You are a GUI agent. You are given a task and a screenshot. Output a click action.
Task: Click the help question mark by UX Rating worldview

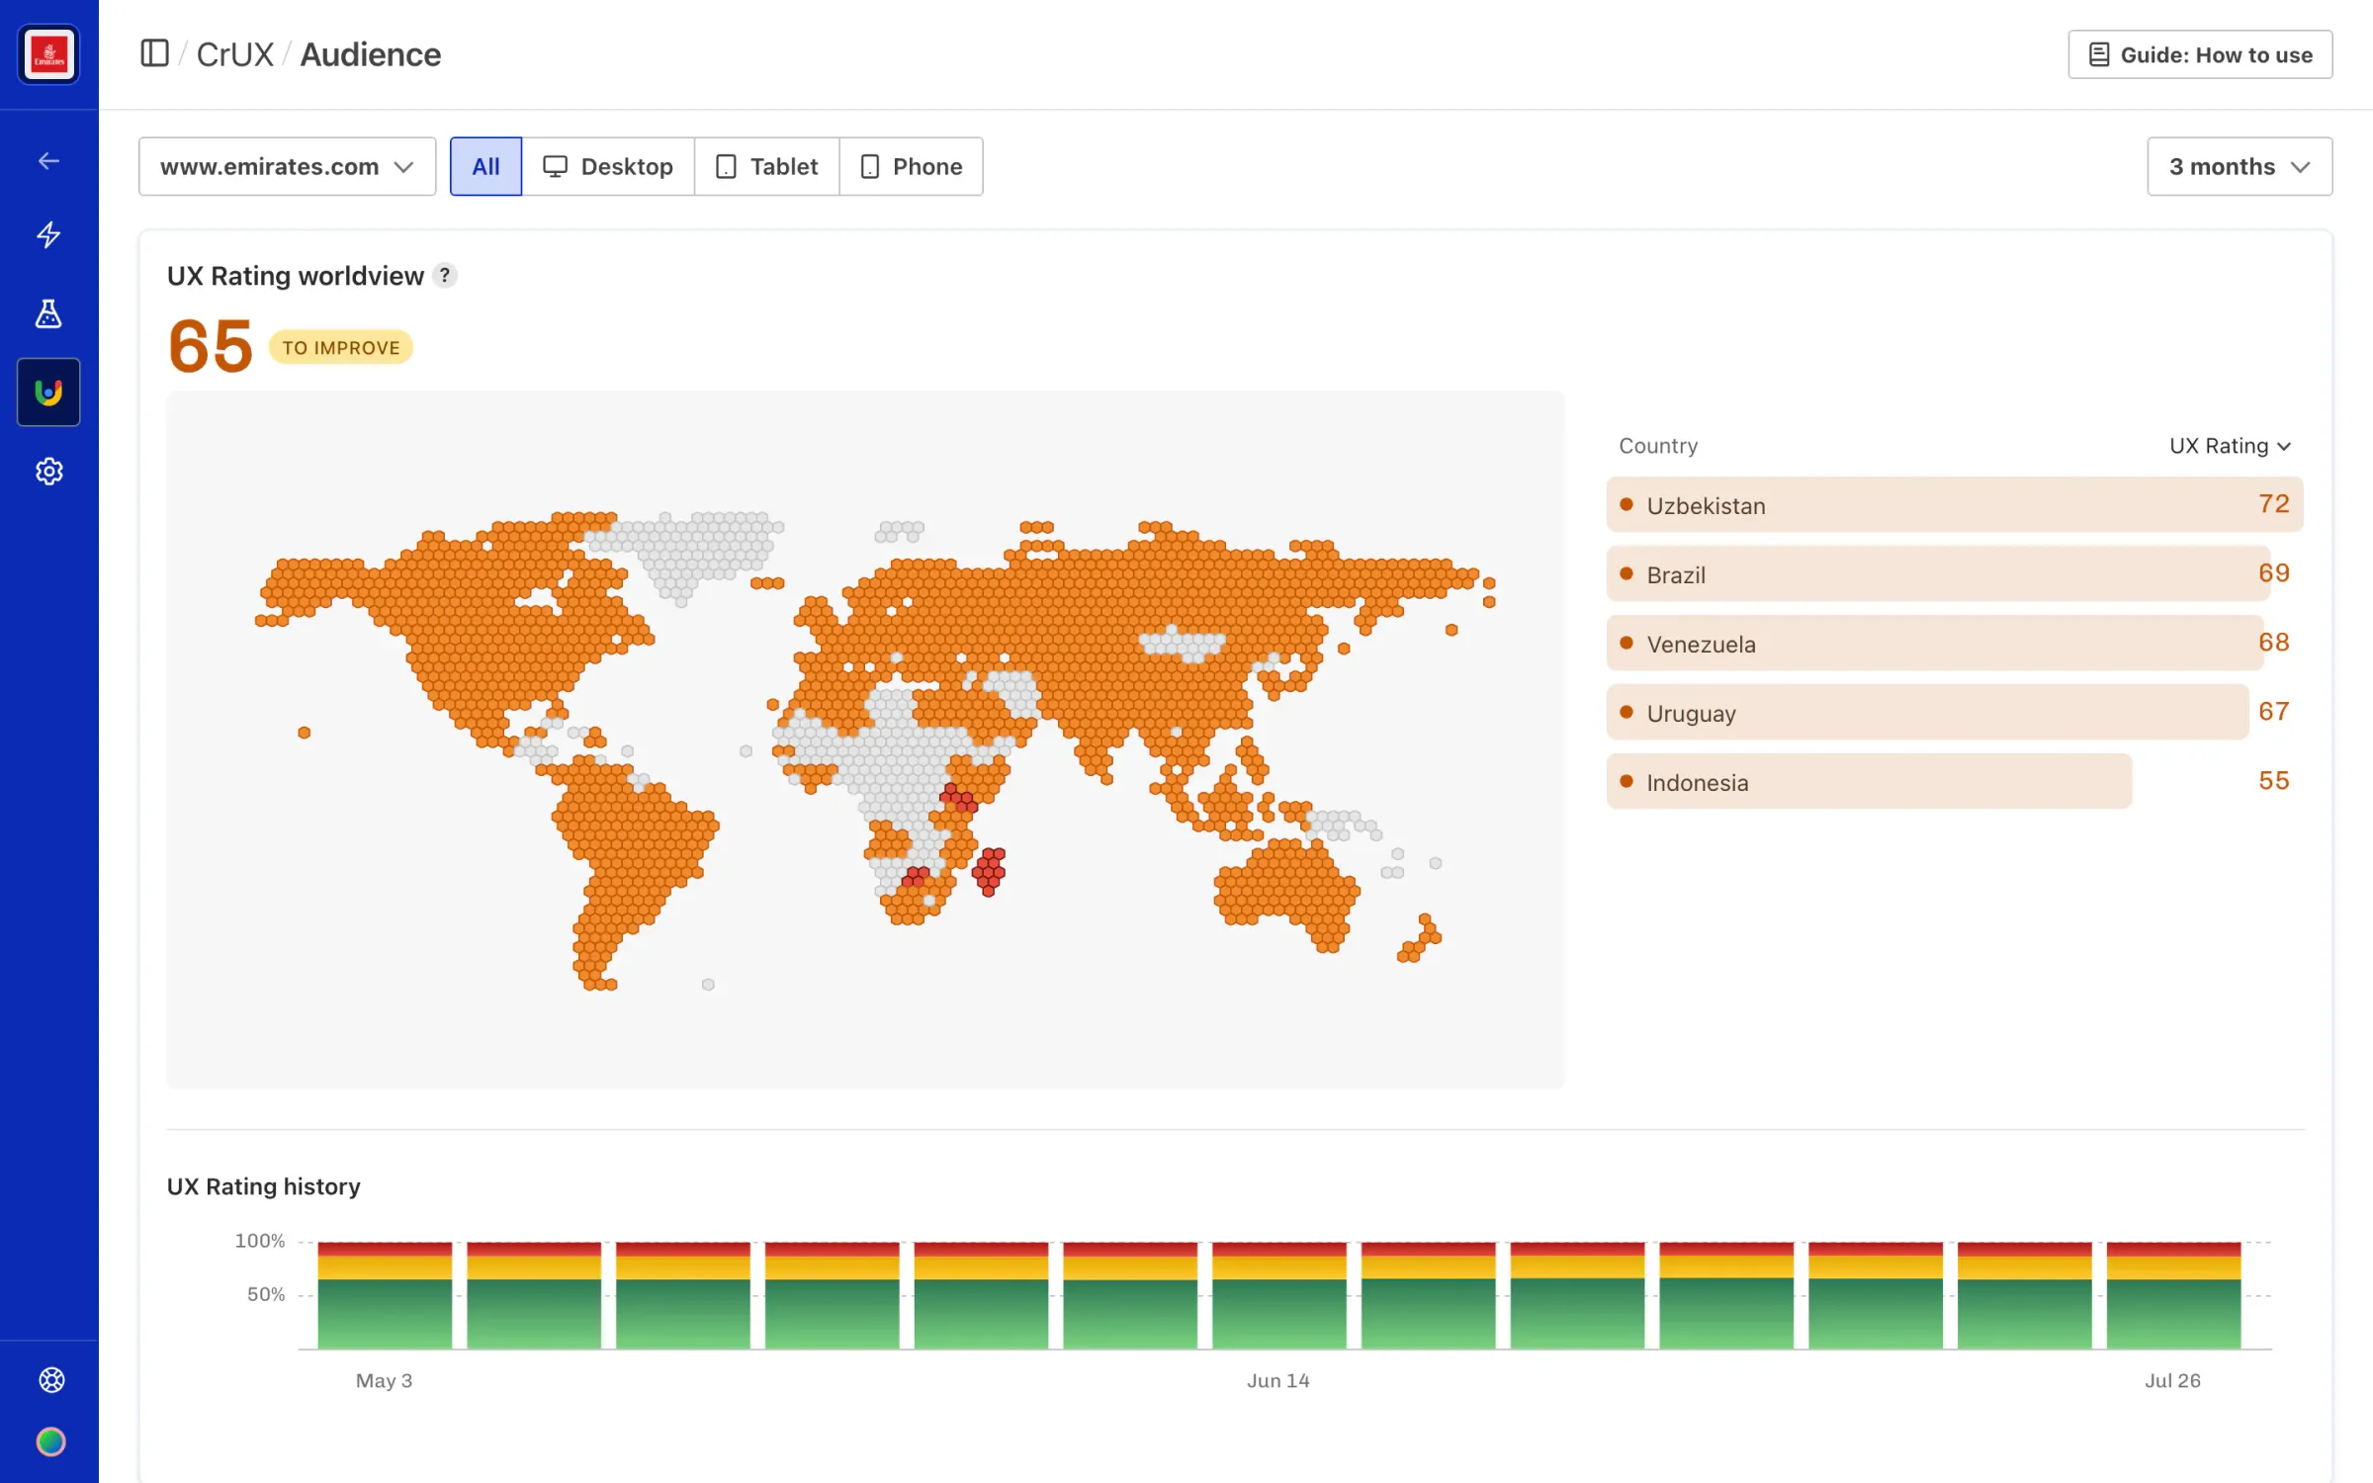445,276
